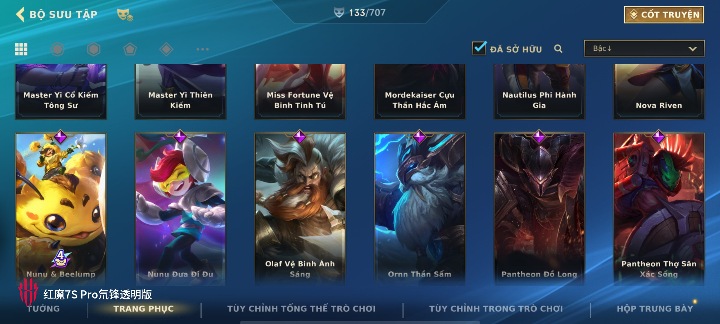Click the Cốt Truyện button
The height and width of the screenshot is (324, 720).
point(664,15)
